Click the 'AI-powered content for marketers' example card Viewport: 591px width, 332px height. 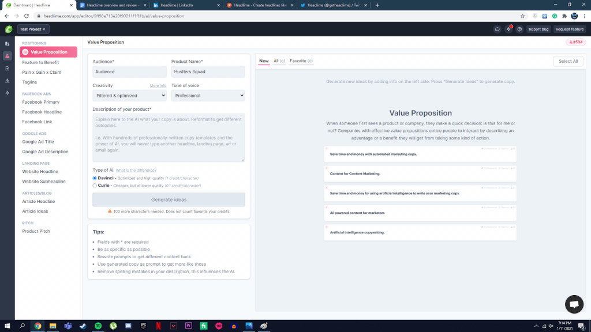tap(420, 213)
